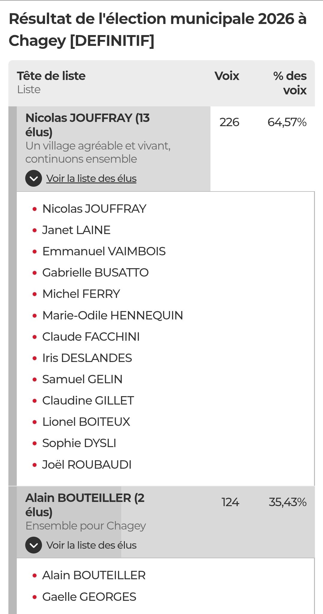This screenshot has width=323, height=614.
Task: Tap Janet LAINE in the elected list
Action: 76,230
